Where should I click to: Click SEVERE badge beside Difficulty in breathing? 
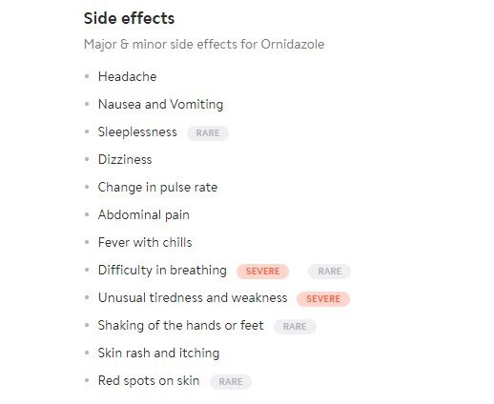coord(262,272)
